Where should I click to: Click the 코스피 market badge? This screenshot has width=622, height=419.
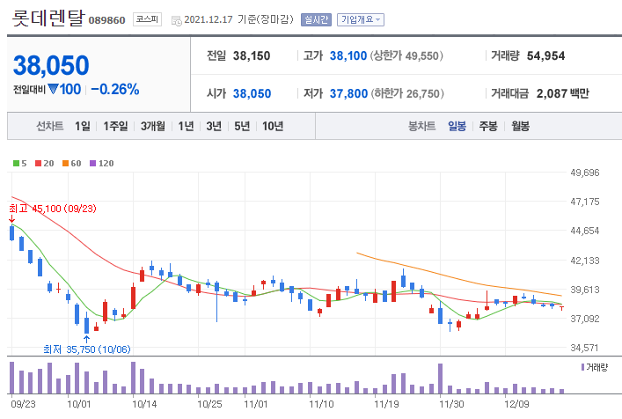point(147,19)
